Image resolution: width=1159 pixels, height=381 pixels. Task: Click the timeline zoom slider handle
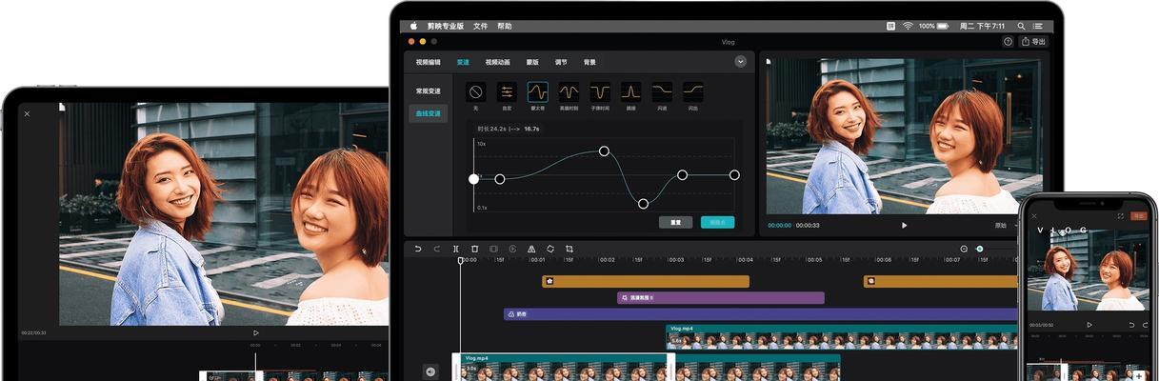coord(979,249)
